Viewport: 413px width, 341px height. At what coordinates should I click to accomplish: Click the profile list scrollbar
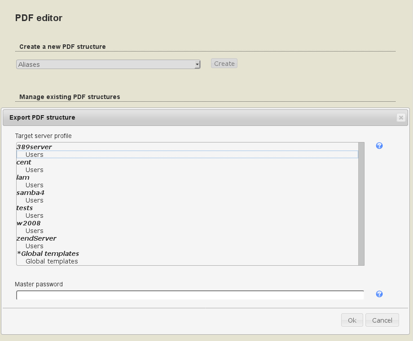point(361,204)
